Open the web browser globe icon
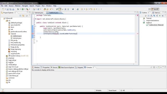Screen dimensions: 167x94 [x=73, y=9]
